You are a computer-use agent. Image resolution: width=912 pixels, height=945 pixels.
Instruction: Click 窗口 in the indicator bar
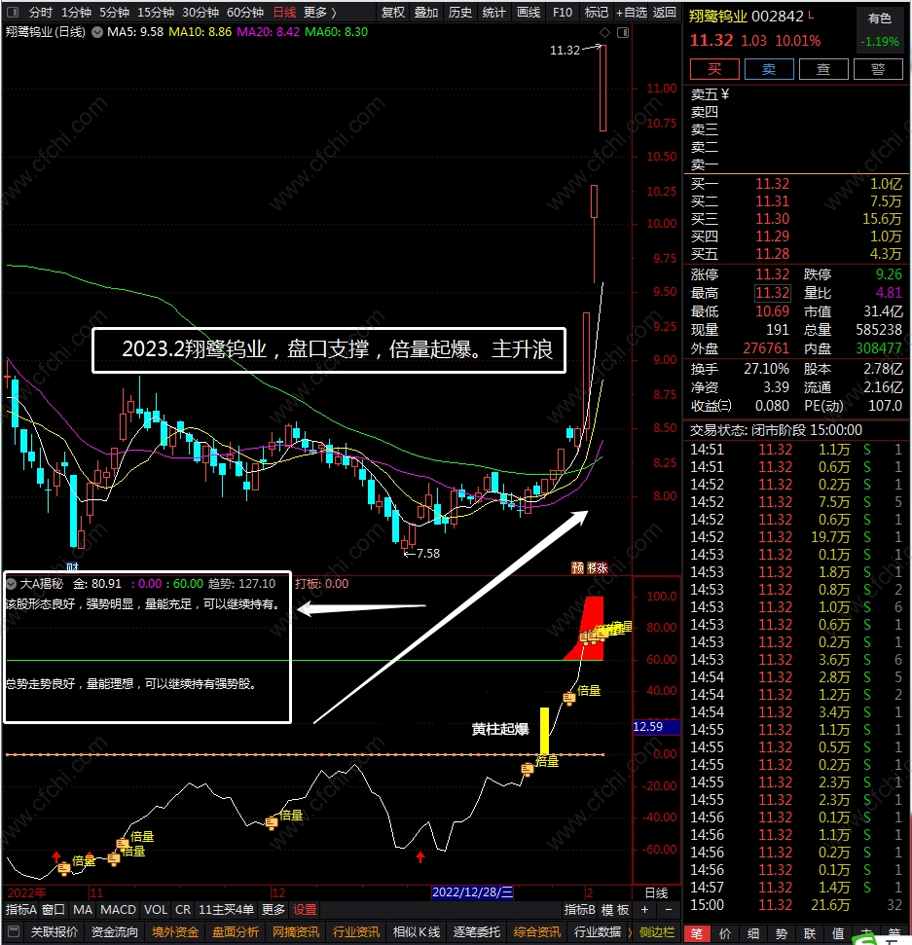[54, 909]
